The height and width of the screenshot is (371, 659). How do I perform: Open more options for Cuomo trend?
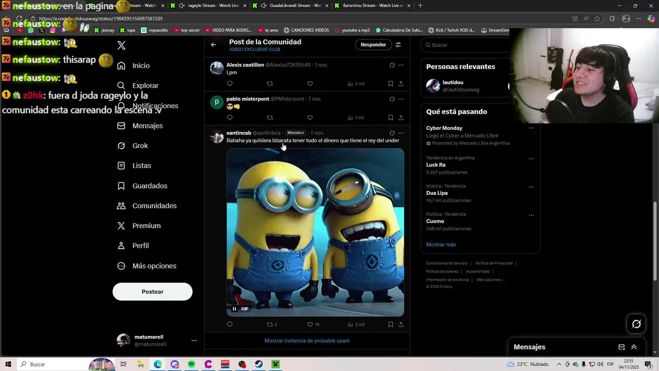tap(531, 215)
